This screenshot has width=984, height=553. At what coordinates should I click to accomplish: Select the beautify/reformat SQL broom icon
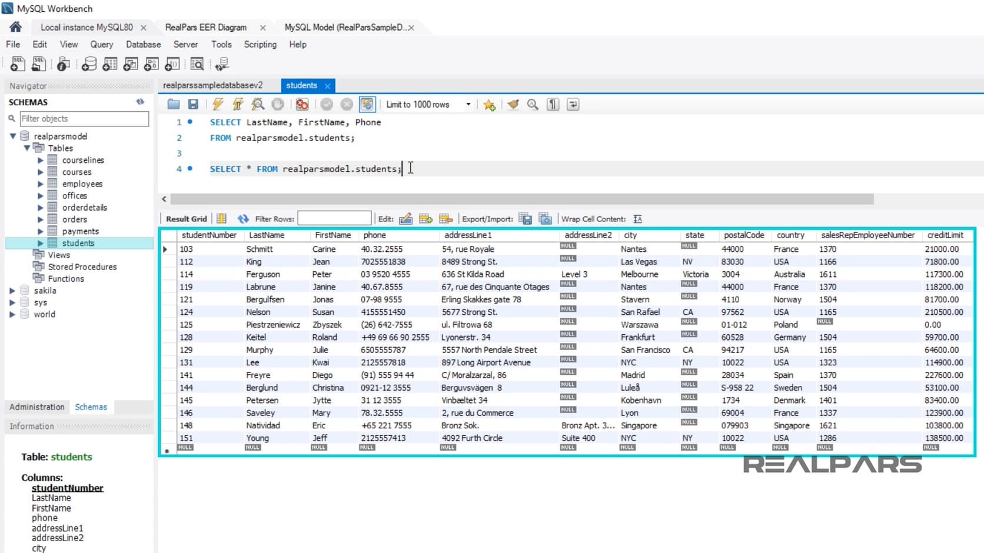pyautogui.click(x=513, y=104)
